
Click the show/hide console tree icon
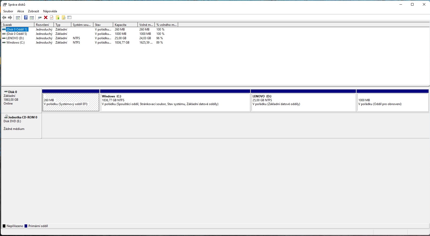point(18,18)
